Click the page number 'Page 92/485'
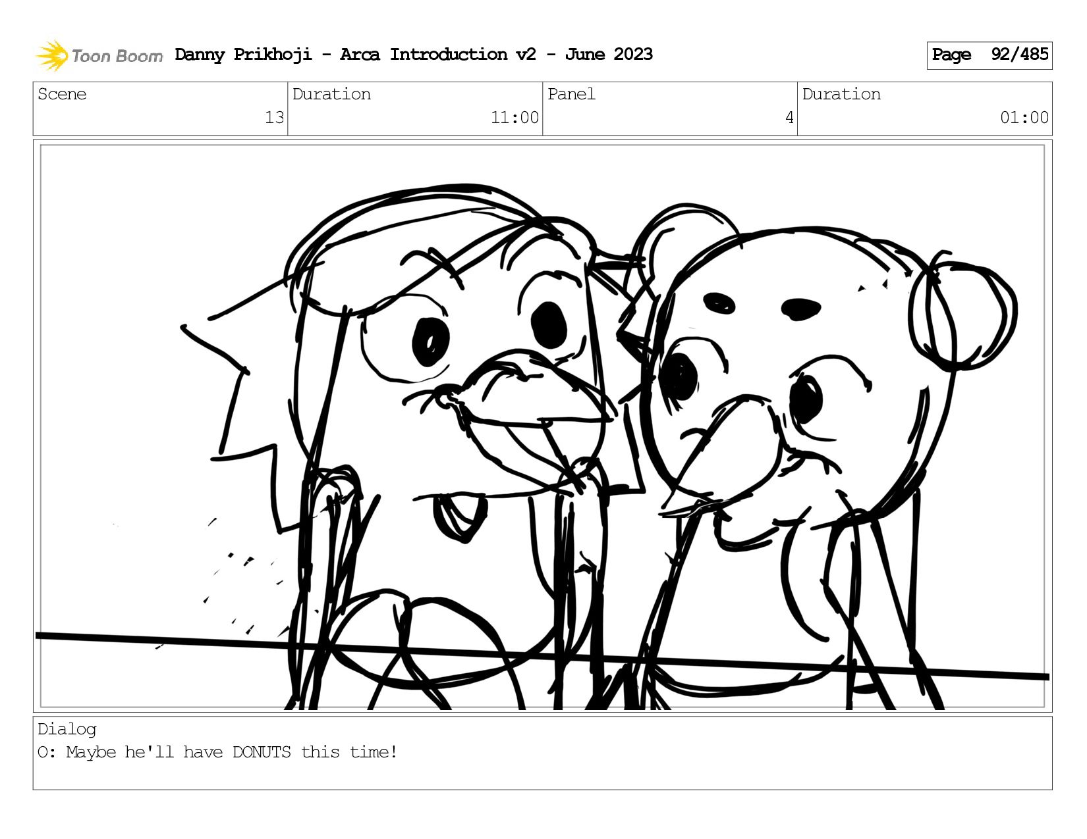This screenshot has width=1087, height=839. pos(989,55)
